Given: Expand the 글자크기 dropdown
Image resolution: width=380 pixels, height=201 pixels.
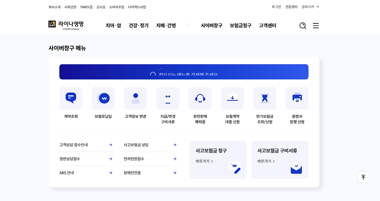Looking at the screenshot, I should tap(310, 7).
